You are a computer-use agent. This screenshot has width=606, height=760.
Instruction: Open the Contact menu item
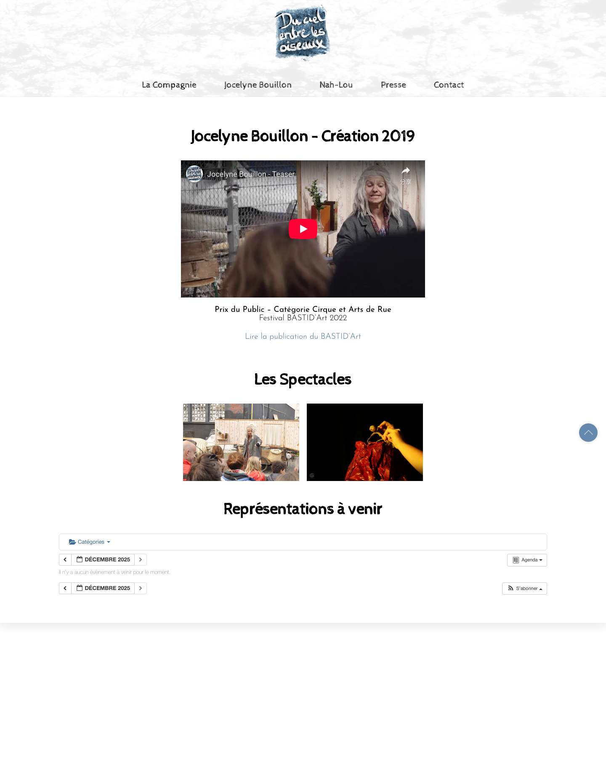(x=449, y=85)
